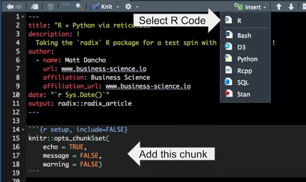Click 'Business Science' affiliation text
Image resolution: width=306 pixels, height=182 pixels.
click(120, 77)
